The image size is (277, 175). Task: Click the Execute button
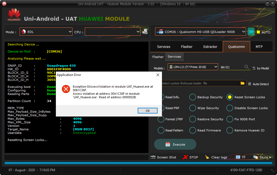175,144
